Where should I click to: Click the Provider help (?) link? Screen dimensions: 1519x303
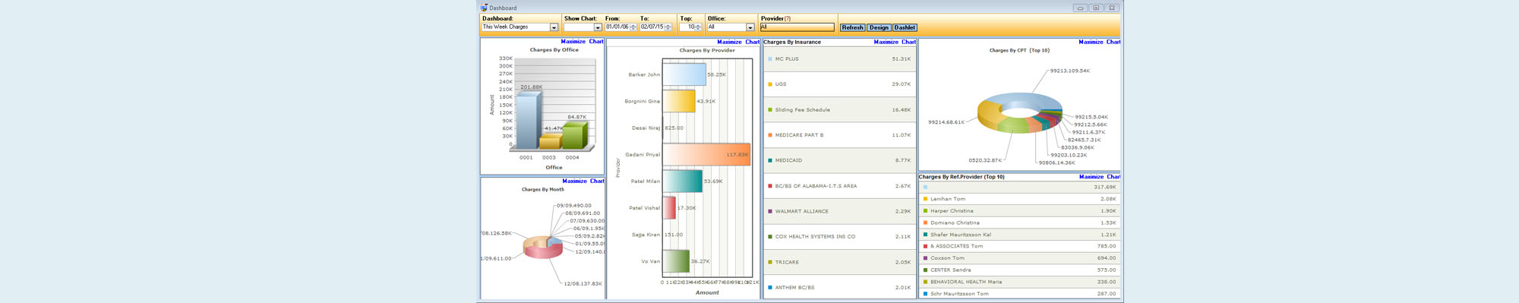click(x=787, y=18)
